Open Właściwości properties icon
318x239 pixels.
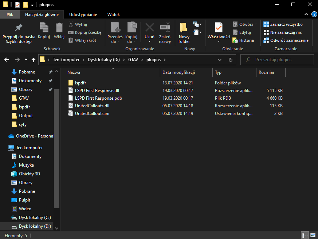tap(219, 28)
